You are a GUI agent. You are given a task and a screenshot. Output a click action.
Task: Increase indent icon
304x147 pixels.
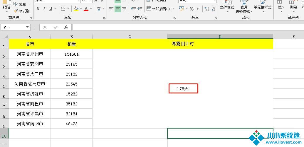(x=140, y=9)
